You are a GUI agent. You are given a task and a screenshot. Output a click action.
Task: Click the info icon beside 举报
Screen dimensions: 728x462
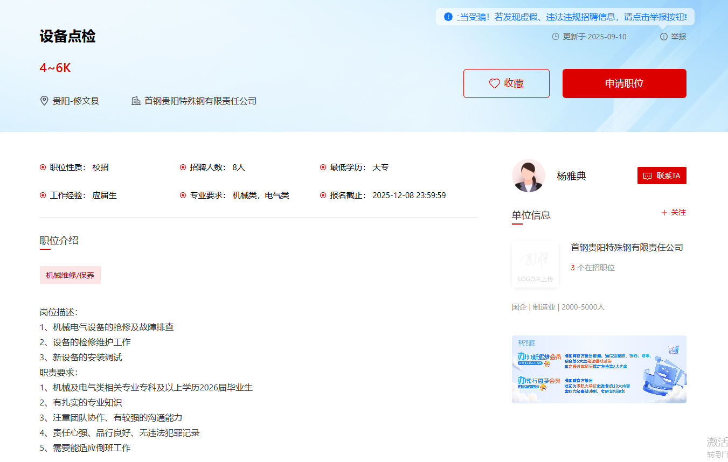(664, 37)
